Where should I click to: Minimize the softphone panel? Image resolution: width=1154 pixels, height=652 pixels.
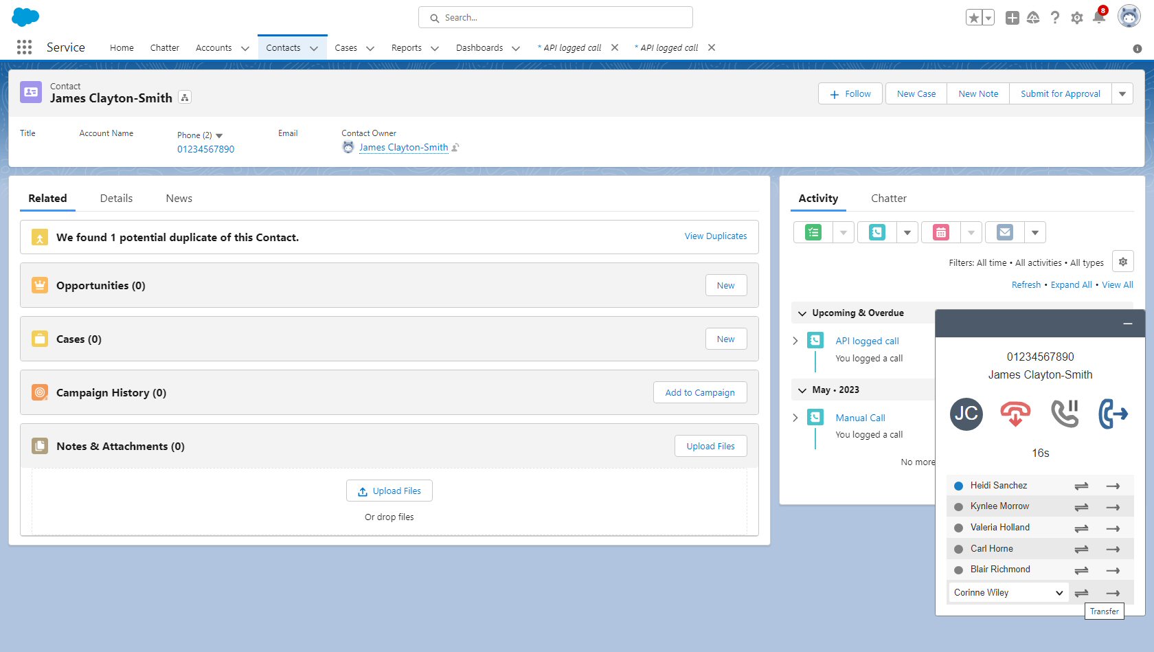pyautogui.click(x=1128, y=324)
